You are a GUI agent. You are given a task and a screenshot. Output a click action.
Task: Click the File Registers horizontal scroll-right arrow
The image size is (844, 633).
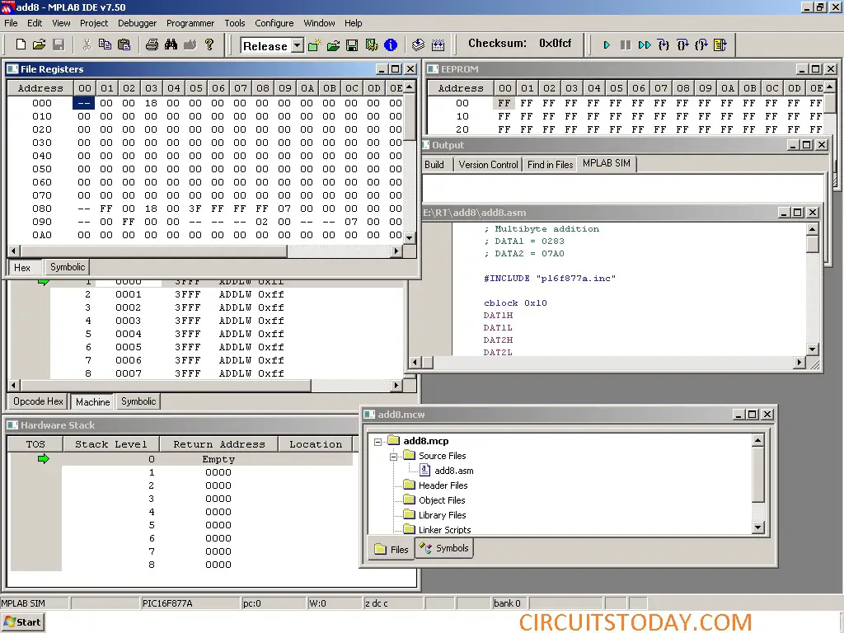pyautogui.click(x=396, y=251)
